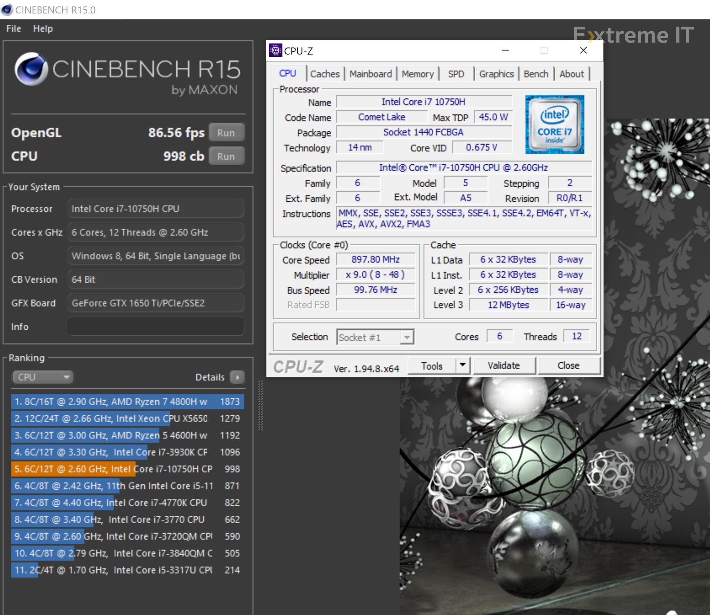The image size is (710, 615).
Task: Click the Details label in Ranking
Action: coord(210,377)
